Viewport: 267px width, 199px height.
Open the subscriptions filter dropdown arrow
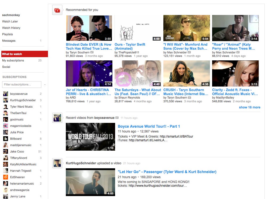tap(45, 85)
